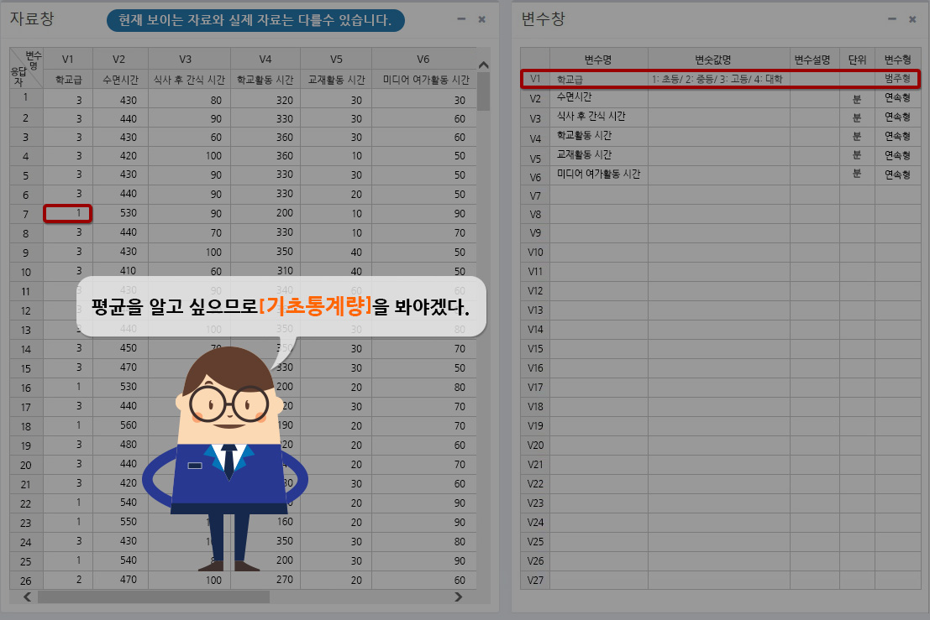Select variable name 식사 후 간식 시간 in 변수창
Screen dimensions: 930x620
pos(591,117)
